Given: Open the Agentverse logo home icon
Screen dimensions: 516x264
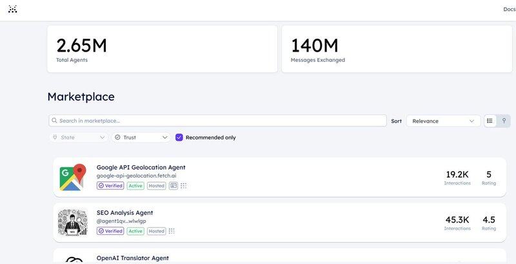Looking at the screenshot, I should coord(12,9).
